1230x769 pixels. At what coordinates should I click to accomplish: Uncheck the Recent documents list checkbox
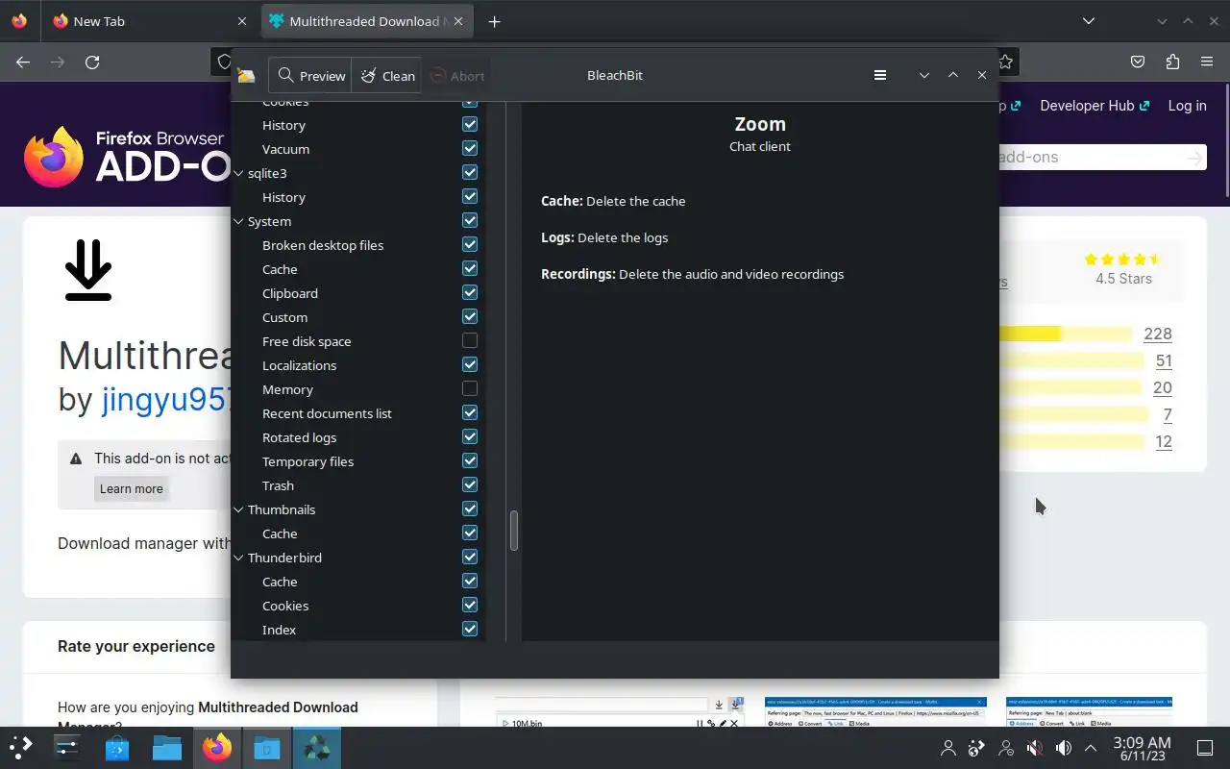470,412
